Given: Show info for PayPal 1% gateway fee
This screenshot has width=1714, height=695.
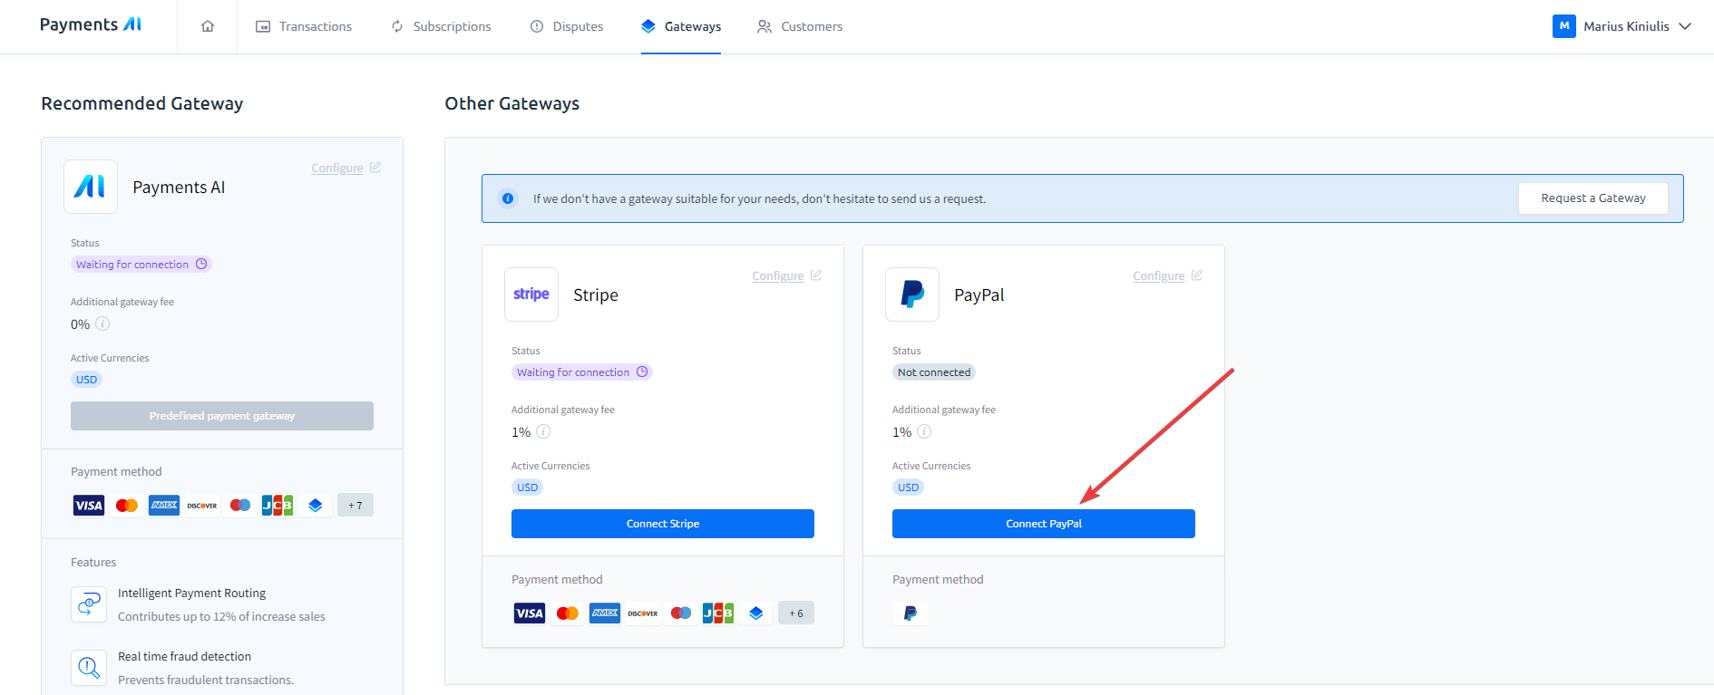Looking at the screenshot, I should [924, 431].
